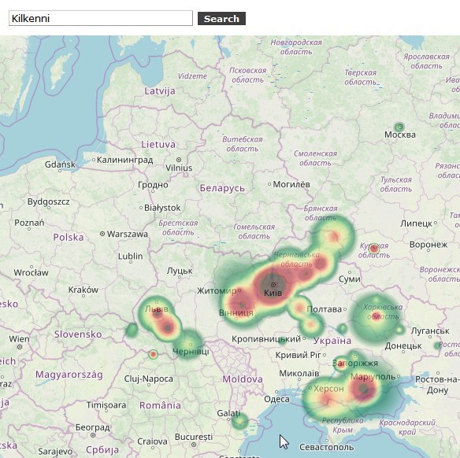Click the Slovensko country label

[78, 334]
